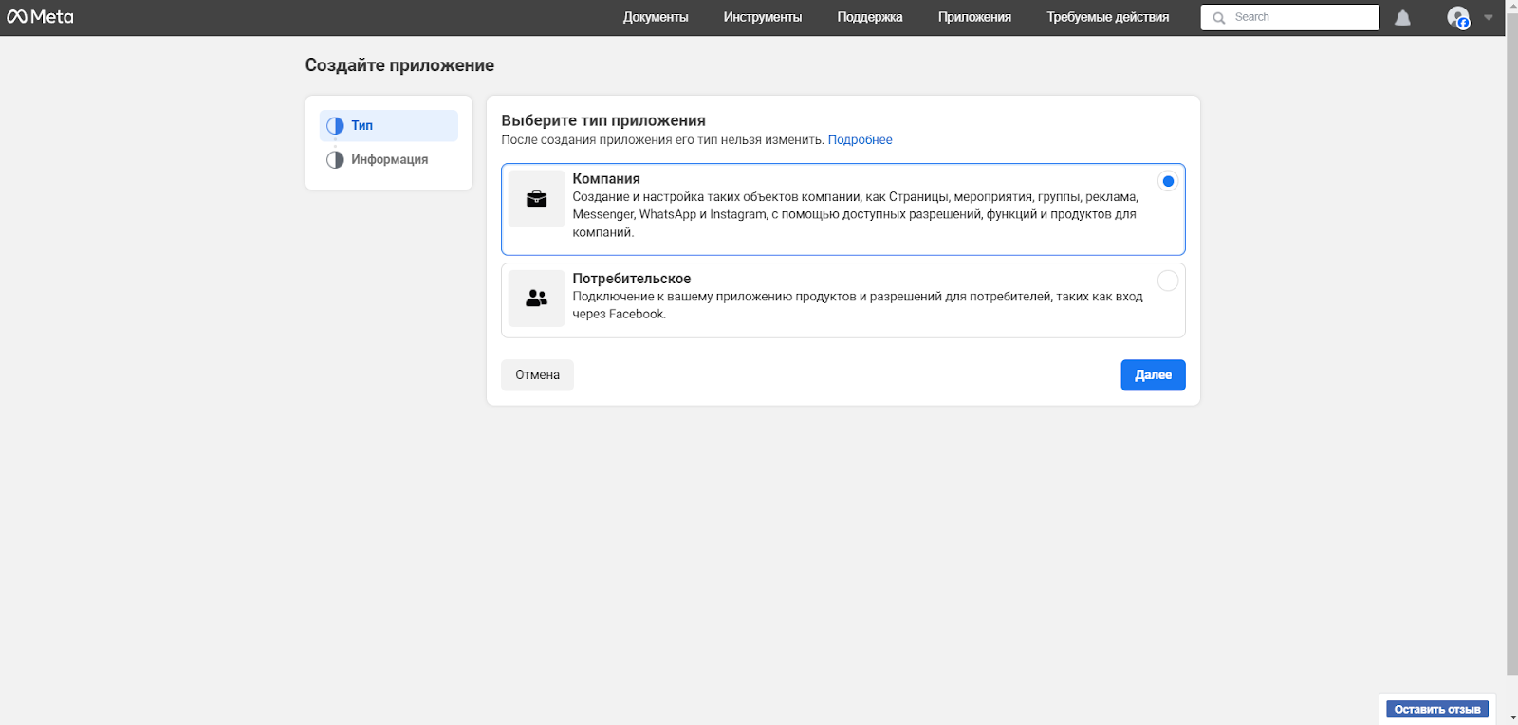Click the Отмена button

click(x=537, y=374)
